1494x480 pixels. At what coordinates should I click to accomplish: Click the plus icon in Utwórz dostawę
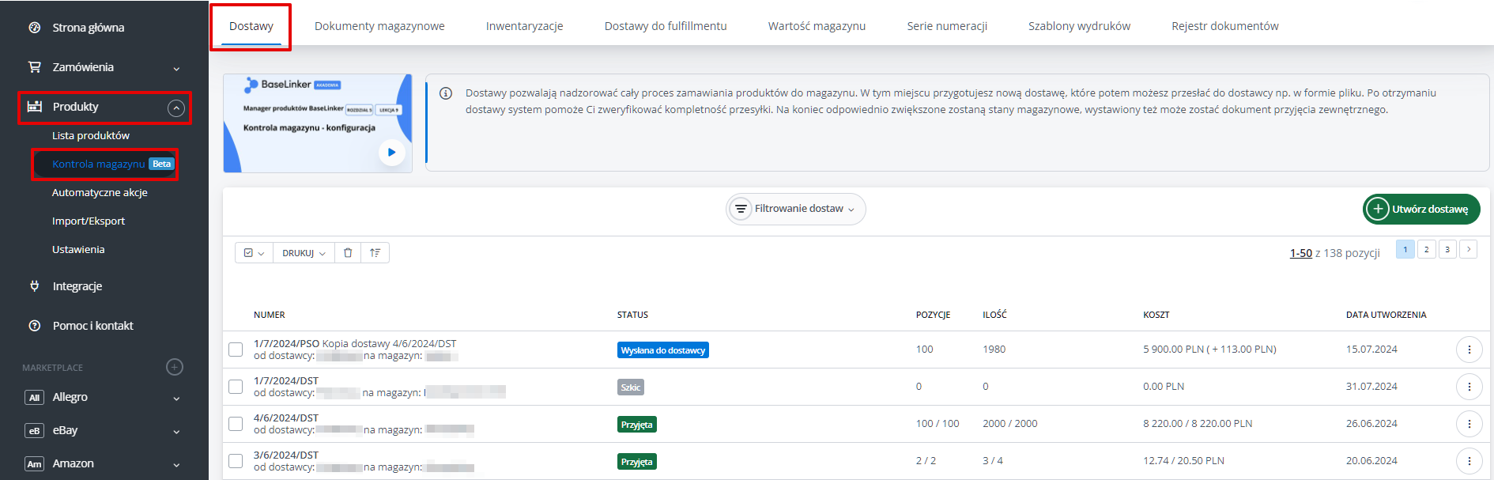coord(1378,209)
